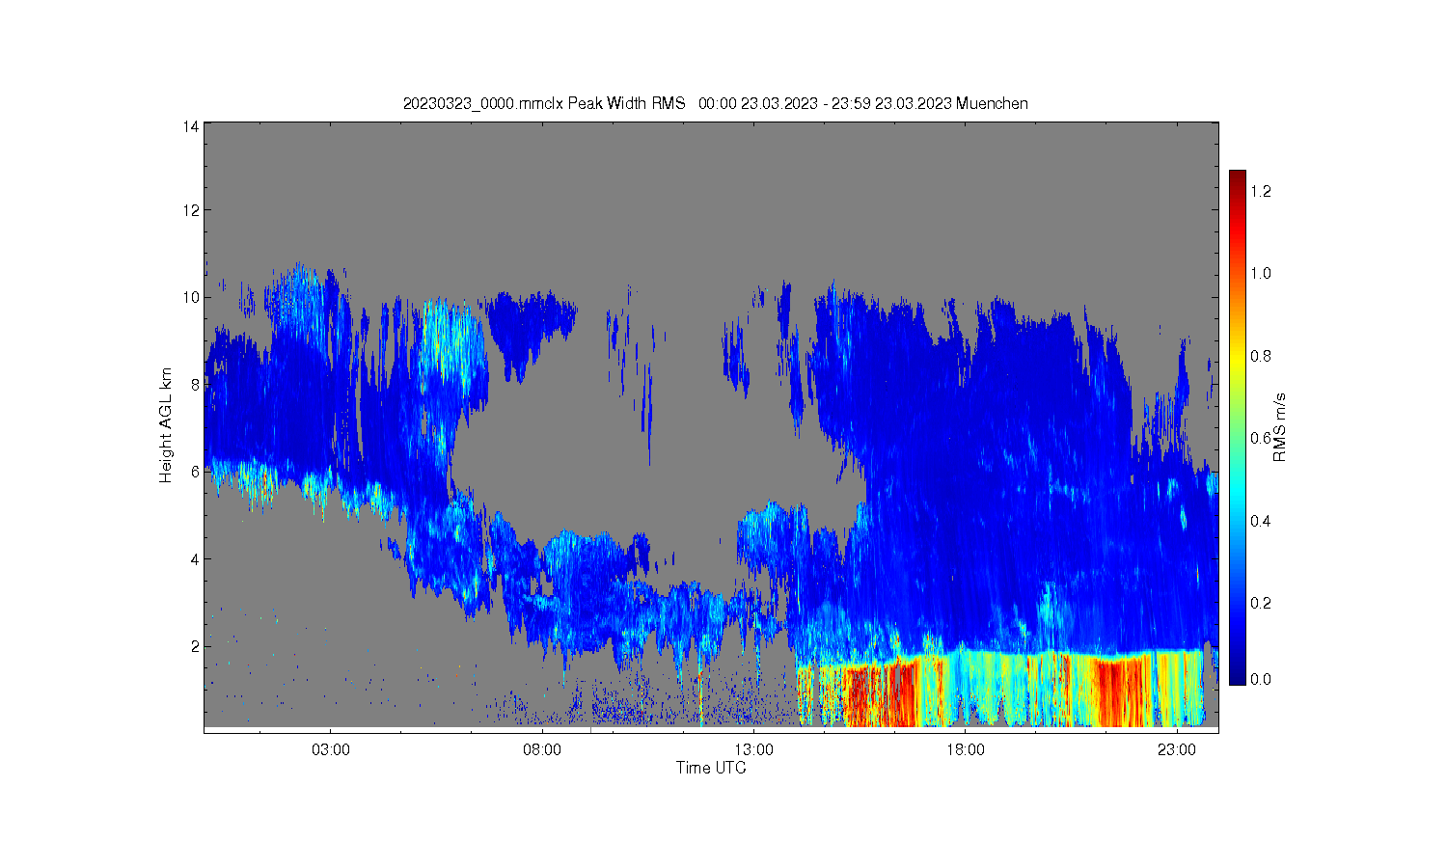Click the 0.2 colorbar tick label

(x=1261, y=603)
